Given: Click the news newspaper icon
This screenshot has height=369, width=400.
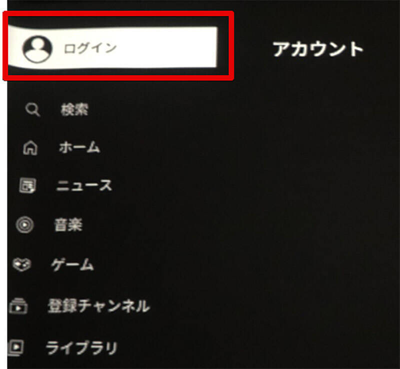Looking at the screenshot, I should click(27, 186).
